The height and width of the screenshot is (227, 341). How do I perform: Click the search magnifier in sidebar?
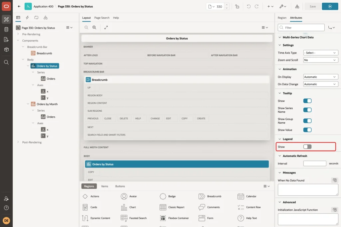click(6, 62)
